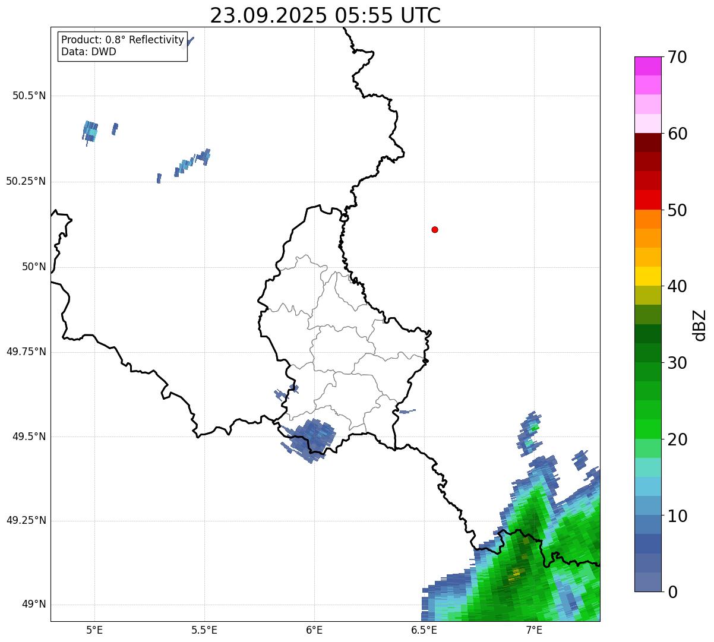Click the red station marker dot
Image resolution: width=714 pixels, height=642 pixels.
point(435,229)
